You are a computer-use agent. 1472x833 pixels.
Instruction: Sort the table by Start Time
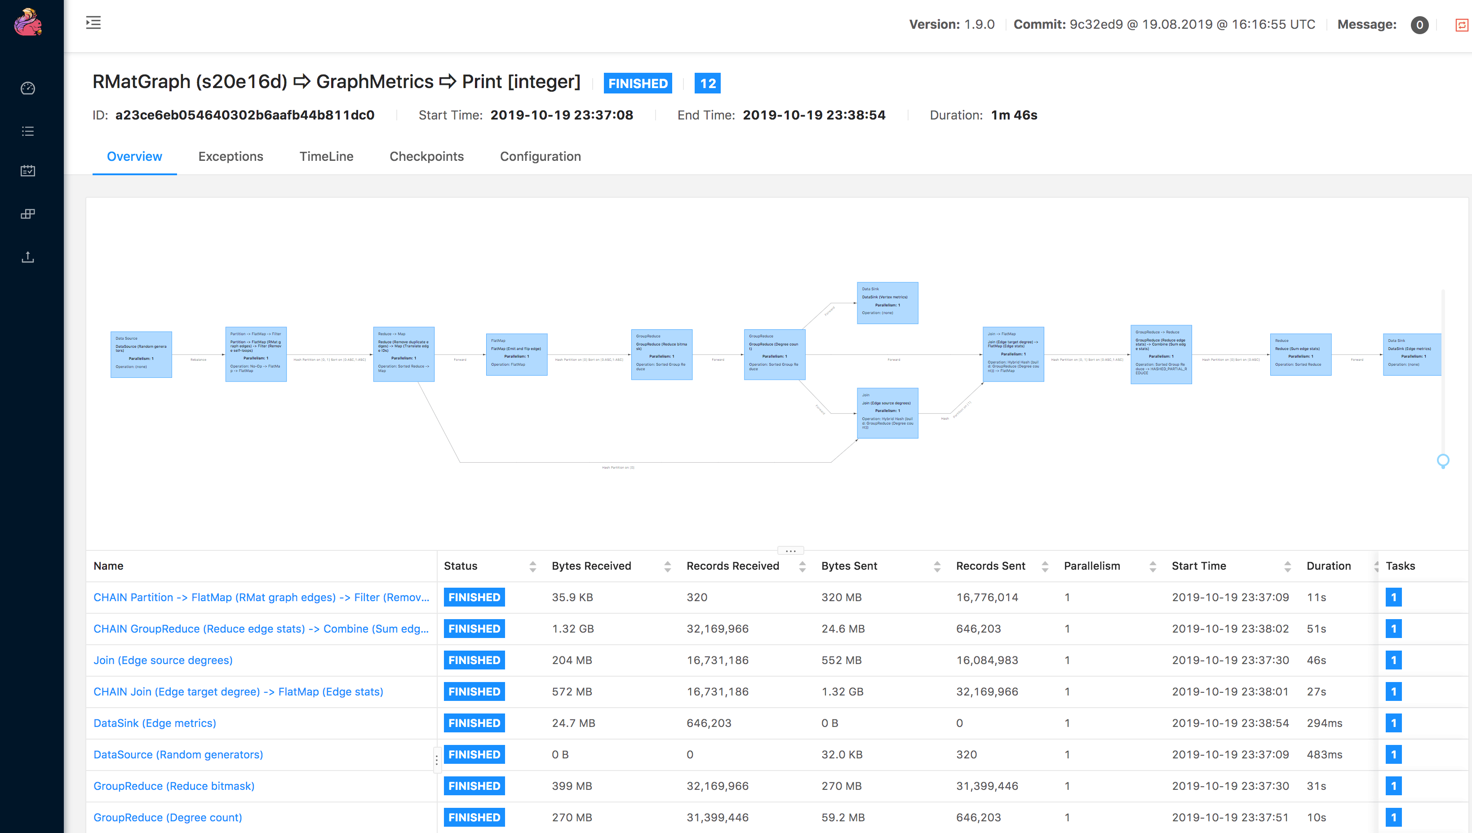(1287, 567)
